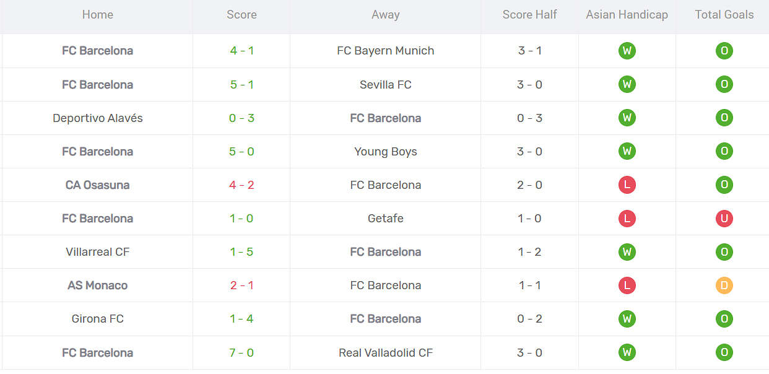
Task: Click the red L handicap badge in Getafe row
Action: pos(627,218)
